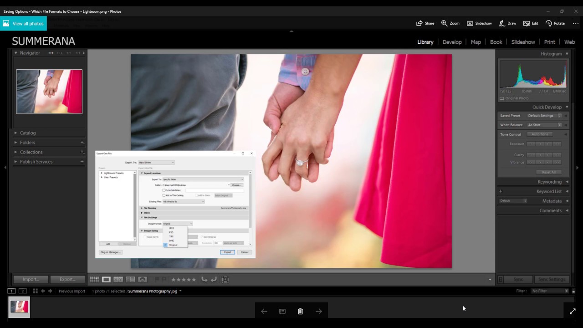Open the Print module
Viewport: 583px width, 328px height.
pyautogui.click(x=549, y=42)
